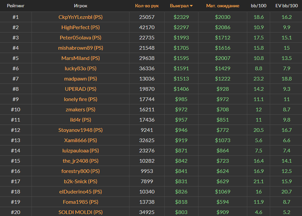Click the sort arrow next to Выиграл

191,6
